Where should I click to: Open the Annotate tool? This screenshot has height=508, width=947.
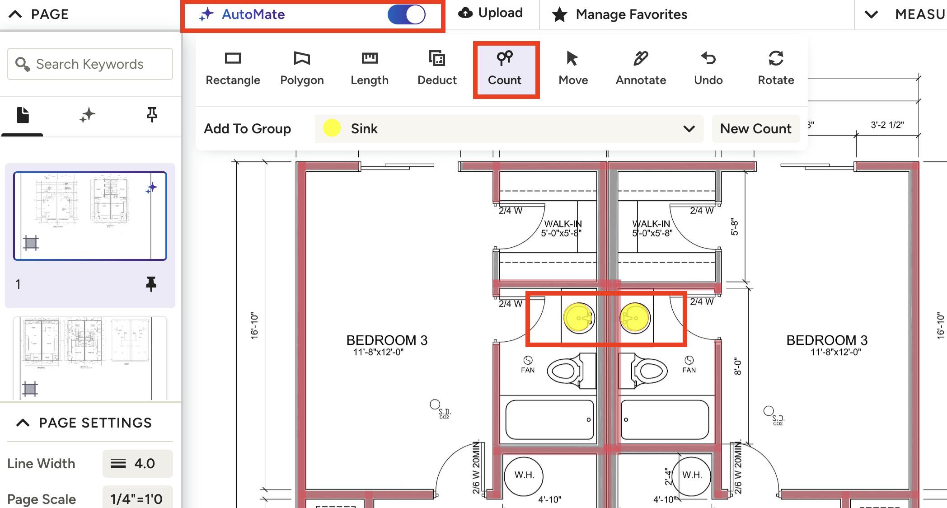tap(641, 68)
